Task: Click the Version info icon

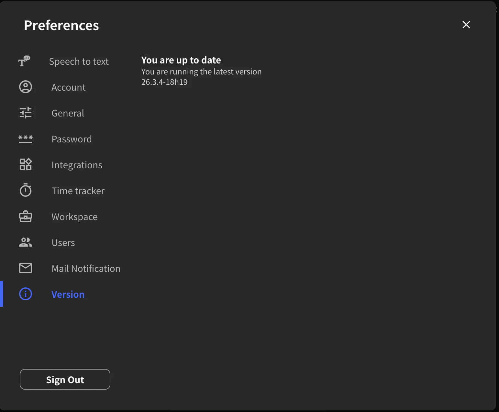Action: point(26,294)
